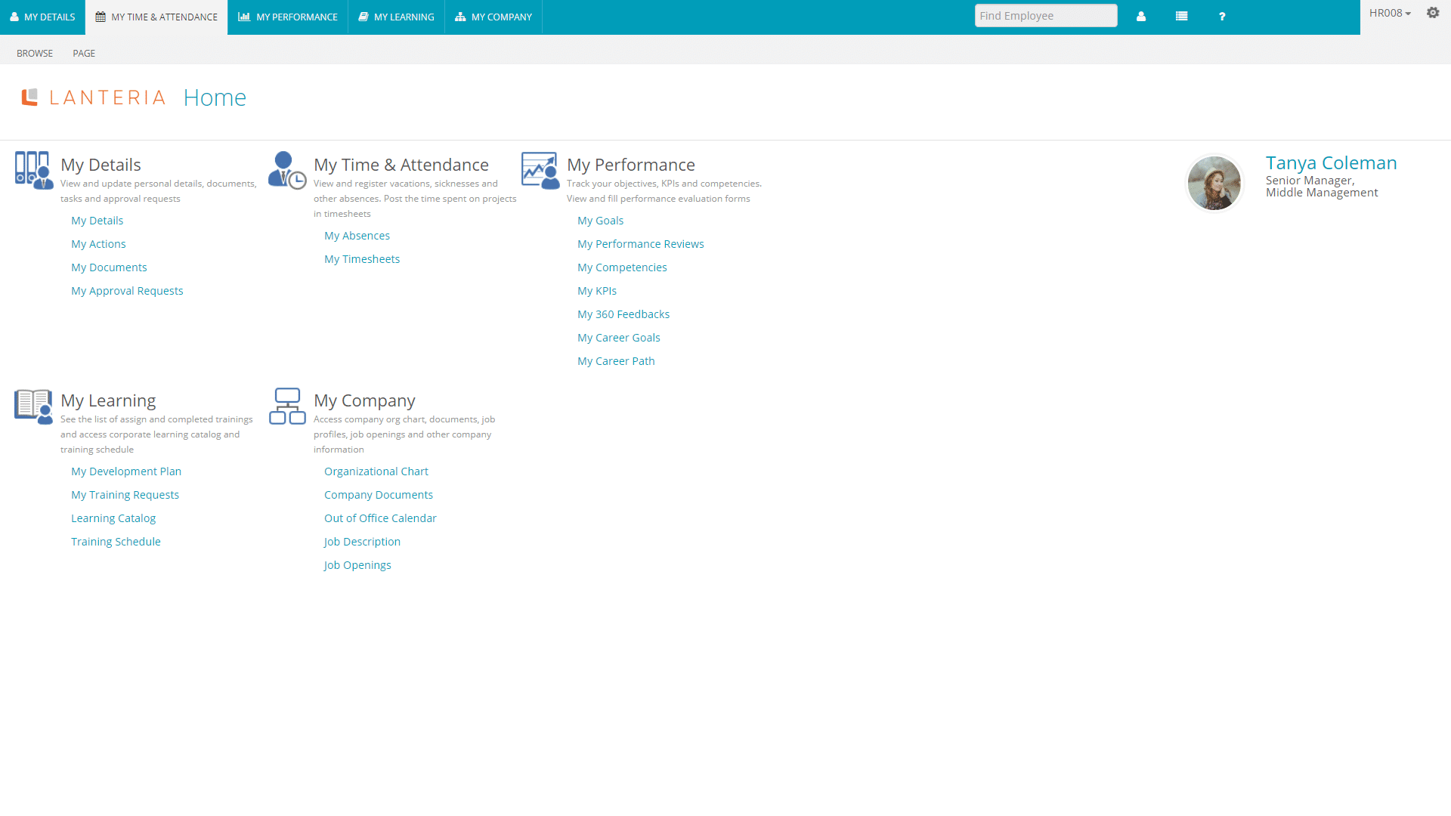Open My Development Plan
The height and width of the screenshot is (816, 1451).
coord(126,471)
